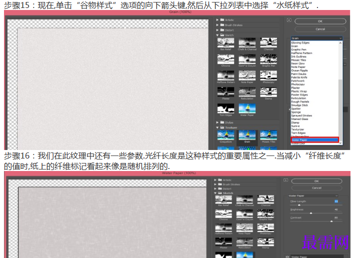Choose Water Paper from the dropdown list
The width and height of the screenshot is (358, 258).
[314, 140]
